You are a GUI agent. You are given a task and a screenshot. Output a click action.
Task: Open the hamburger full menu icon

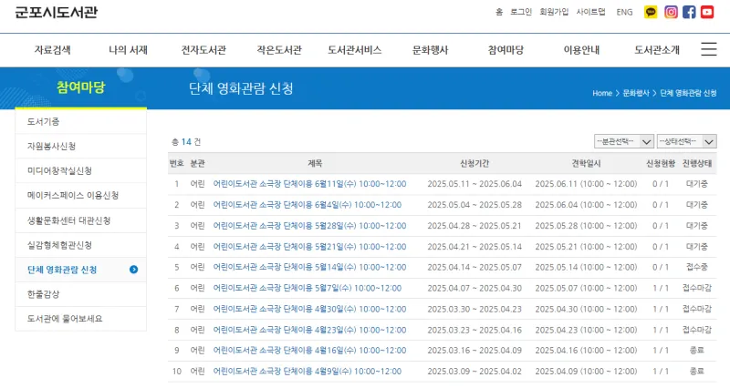pyautogui.click(x=708, y=49)
